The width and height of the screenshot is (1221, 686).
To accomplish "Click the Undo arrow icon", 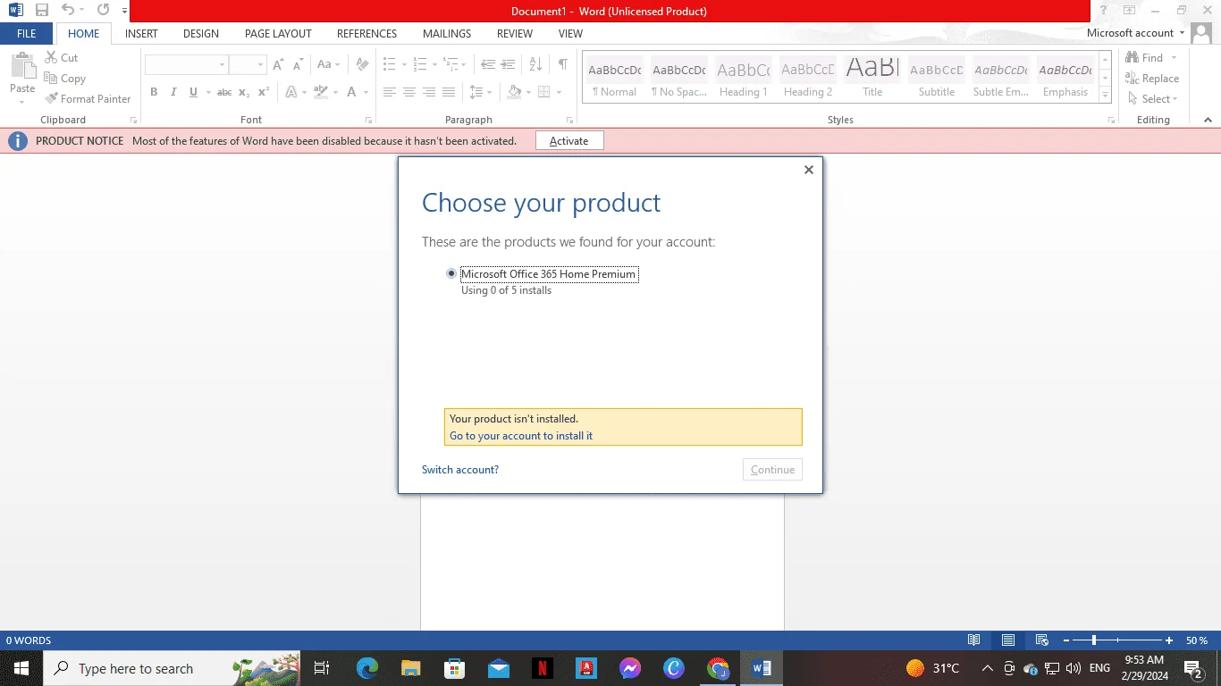I will click(68, 11).
